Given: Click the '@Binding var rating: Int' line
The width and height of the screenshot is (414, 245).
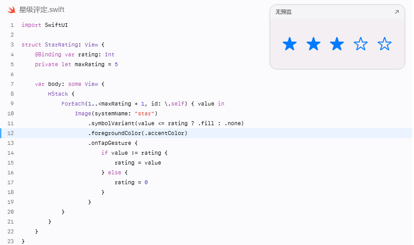Looking at the screenshot, I should 74,55.
